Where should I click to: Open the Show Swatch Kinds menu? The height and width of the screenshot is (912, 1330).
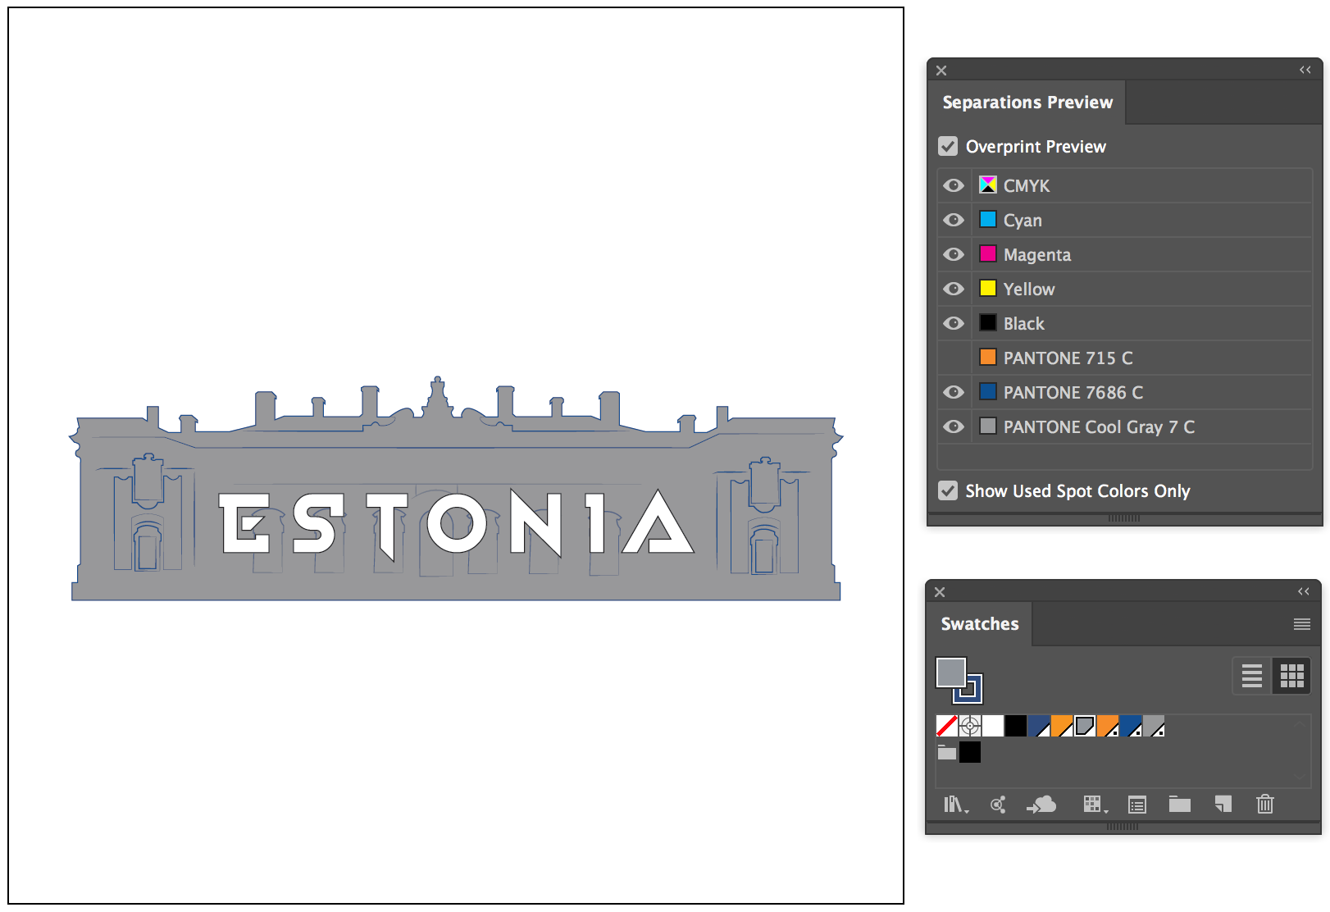pos(1094,805)
